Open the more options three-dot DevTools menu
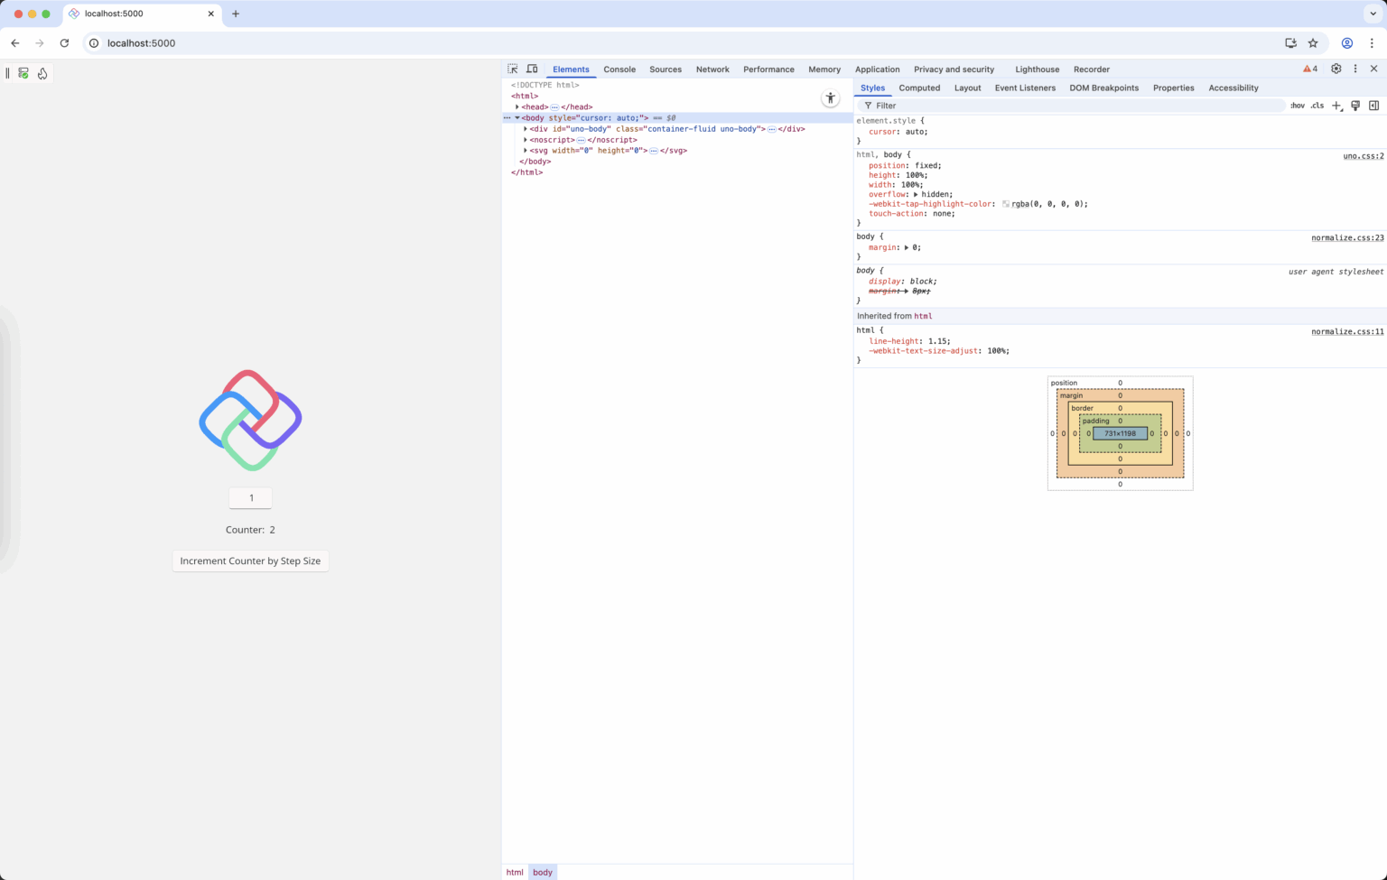This screenshot has width=1387, height=880. pyautogui.click(x=1354, y=69)
